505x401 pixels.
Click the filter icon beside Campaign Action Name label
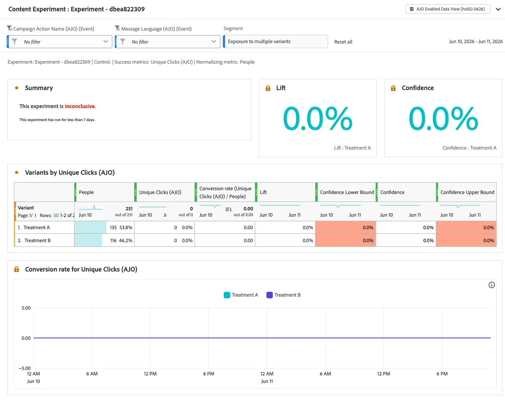click(x=10, y=28)
